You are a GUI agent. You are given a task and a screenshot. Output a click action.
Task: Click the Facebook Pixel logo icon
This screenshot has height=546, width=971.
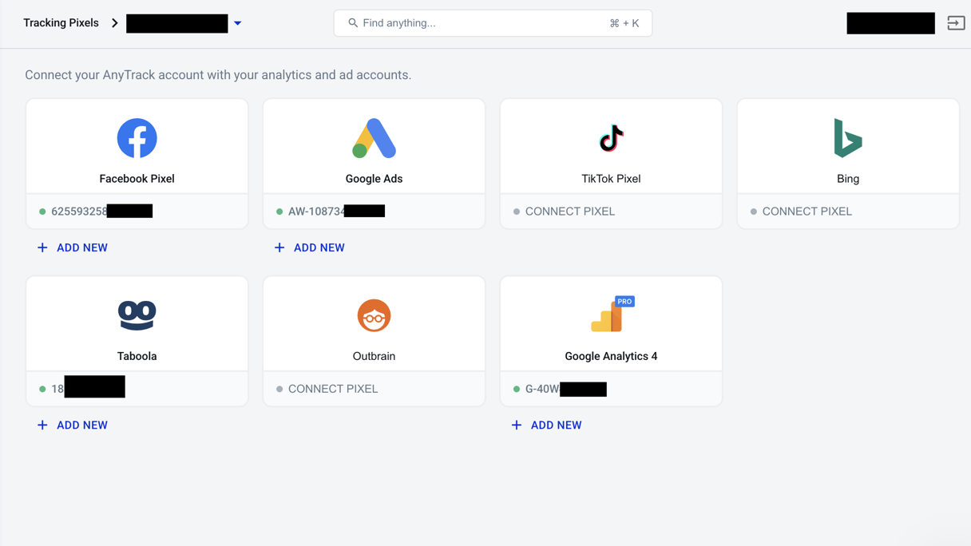pos(137,139)
